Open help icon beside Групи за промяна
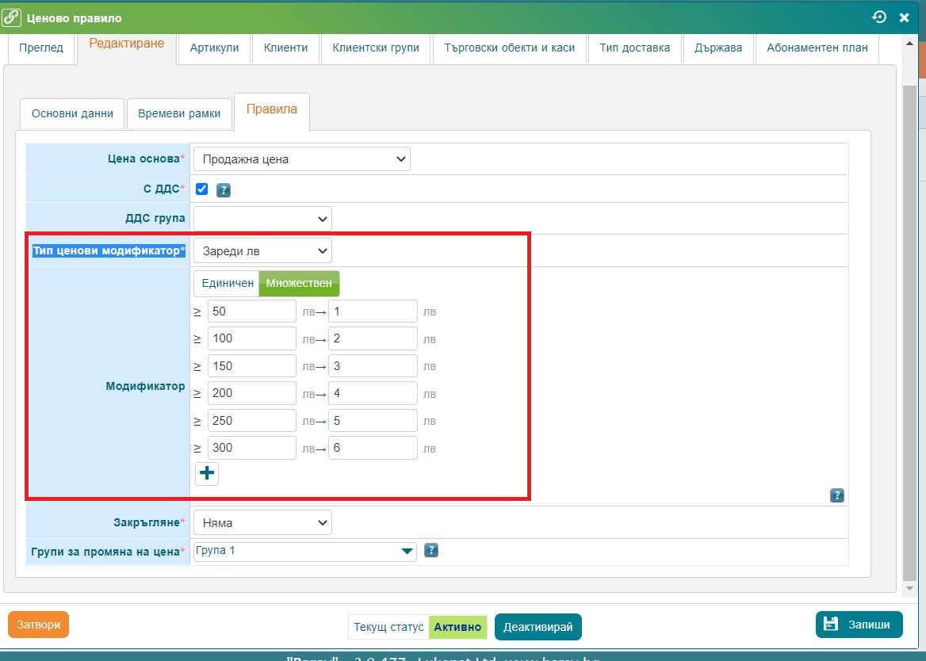Viewport: 926px width, 661px height. [431, 550]
